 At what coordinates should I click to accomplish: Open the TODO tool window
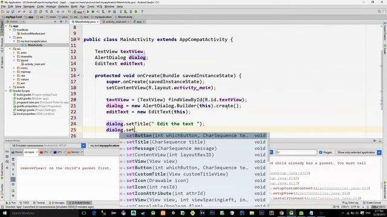(x=24, y=203)
